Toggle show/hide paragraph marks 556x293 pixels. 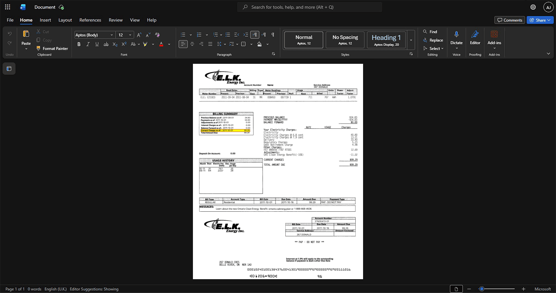[273, 35]
